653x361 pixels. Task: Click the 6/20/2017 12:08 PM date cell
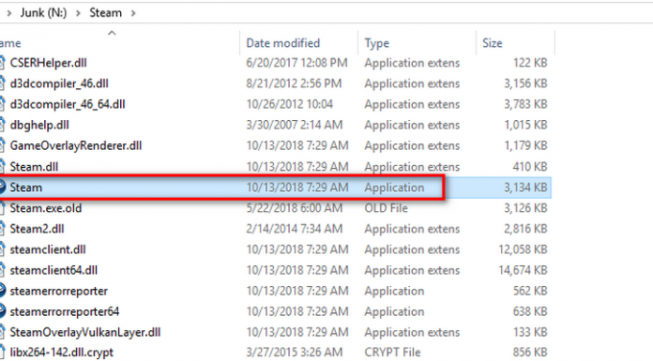tap(296, 63)
